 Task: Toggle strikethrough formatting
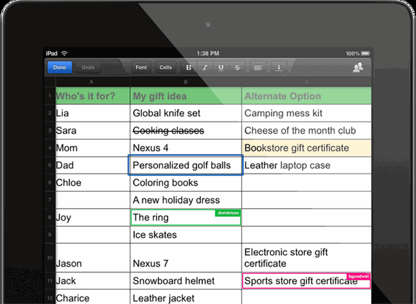pos(237,68)
